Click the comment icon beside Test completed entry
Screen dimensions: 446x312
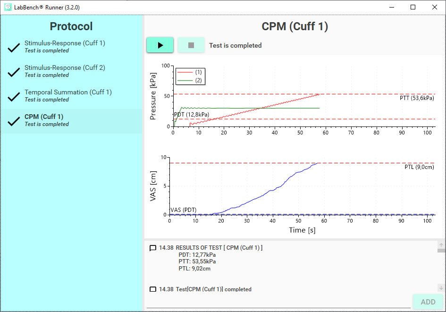pos(152,289)
